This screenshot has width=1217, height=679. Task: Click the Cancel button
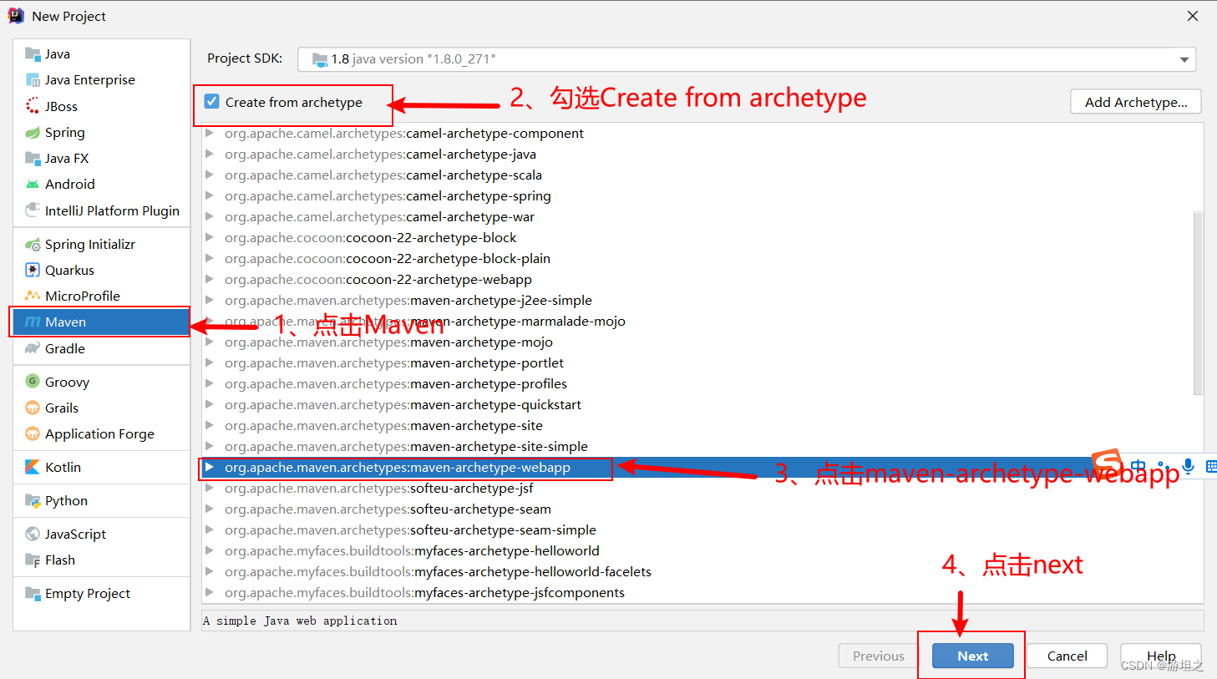click(1067, 656)
